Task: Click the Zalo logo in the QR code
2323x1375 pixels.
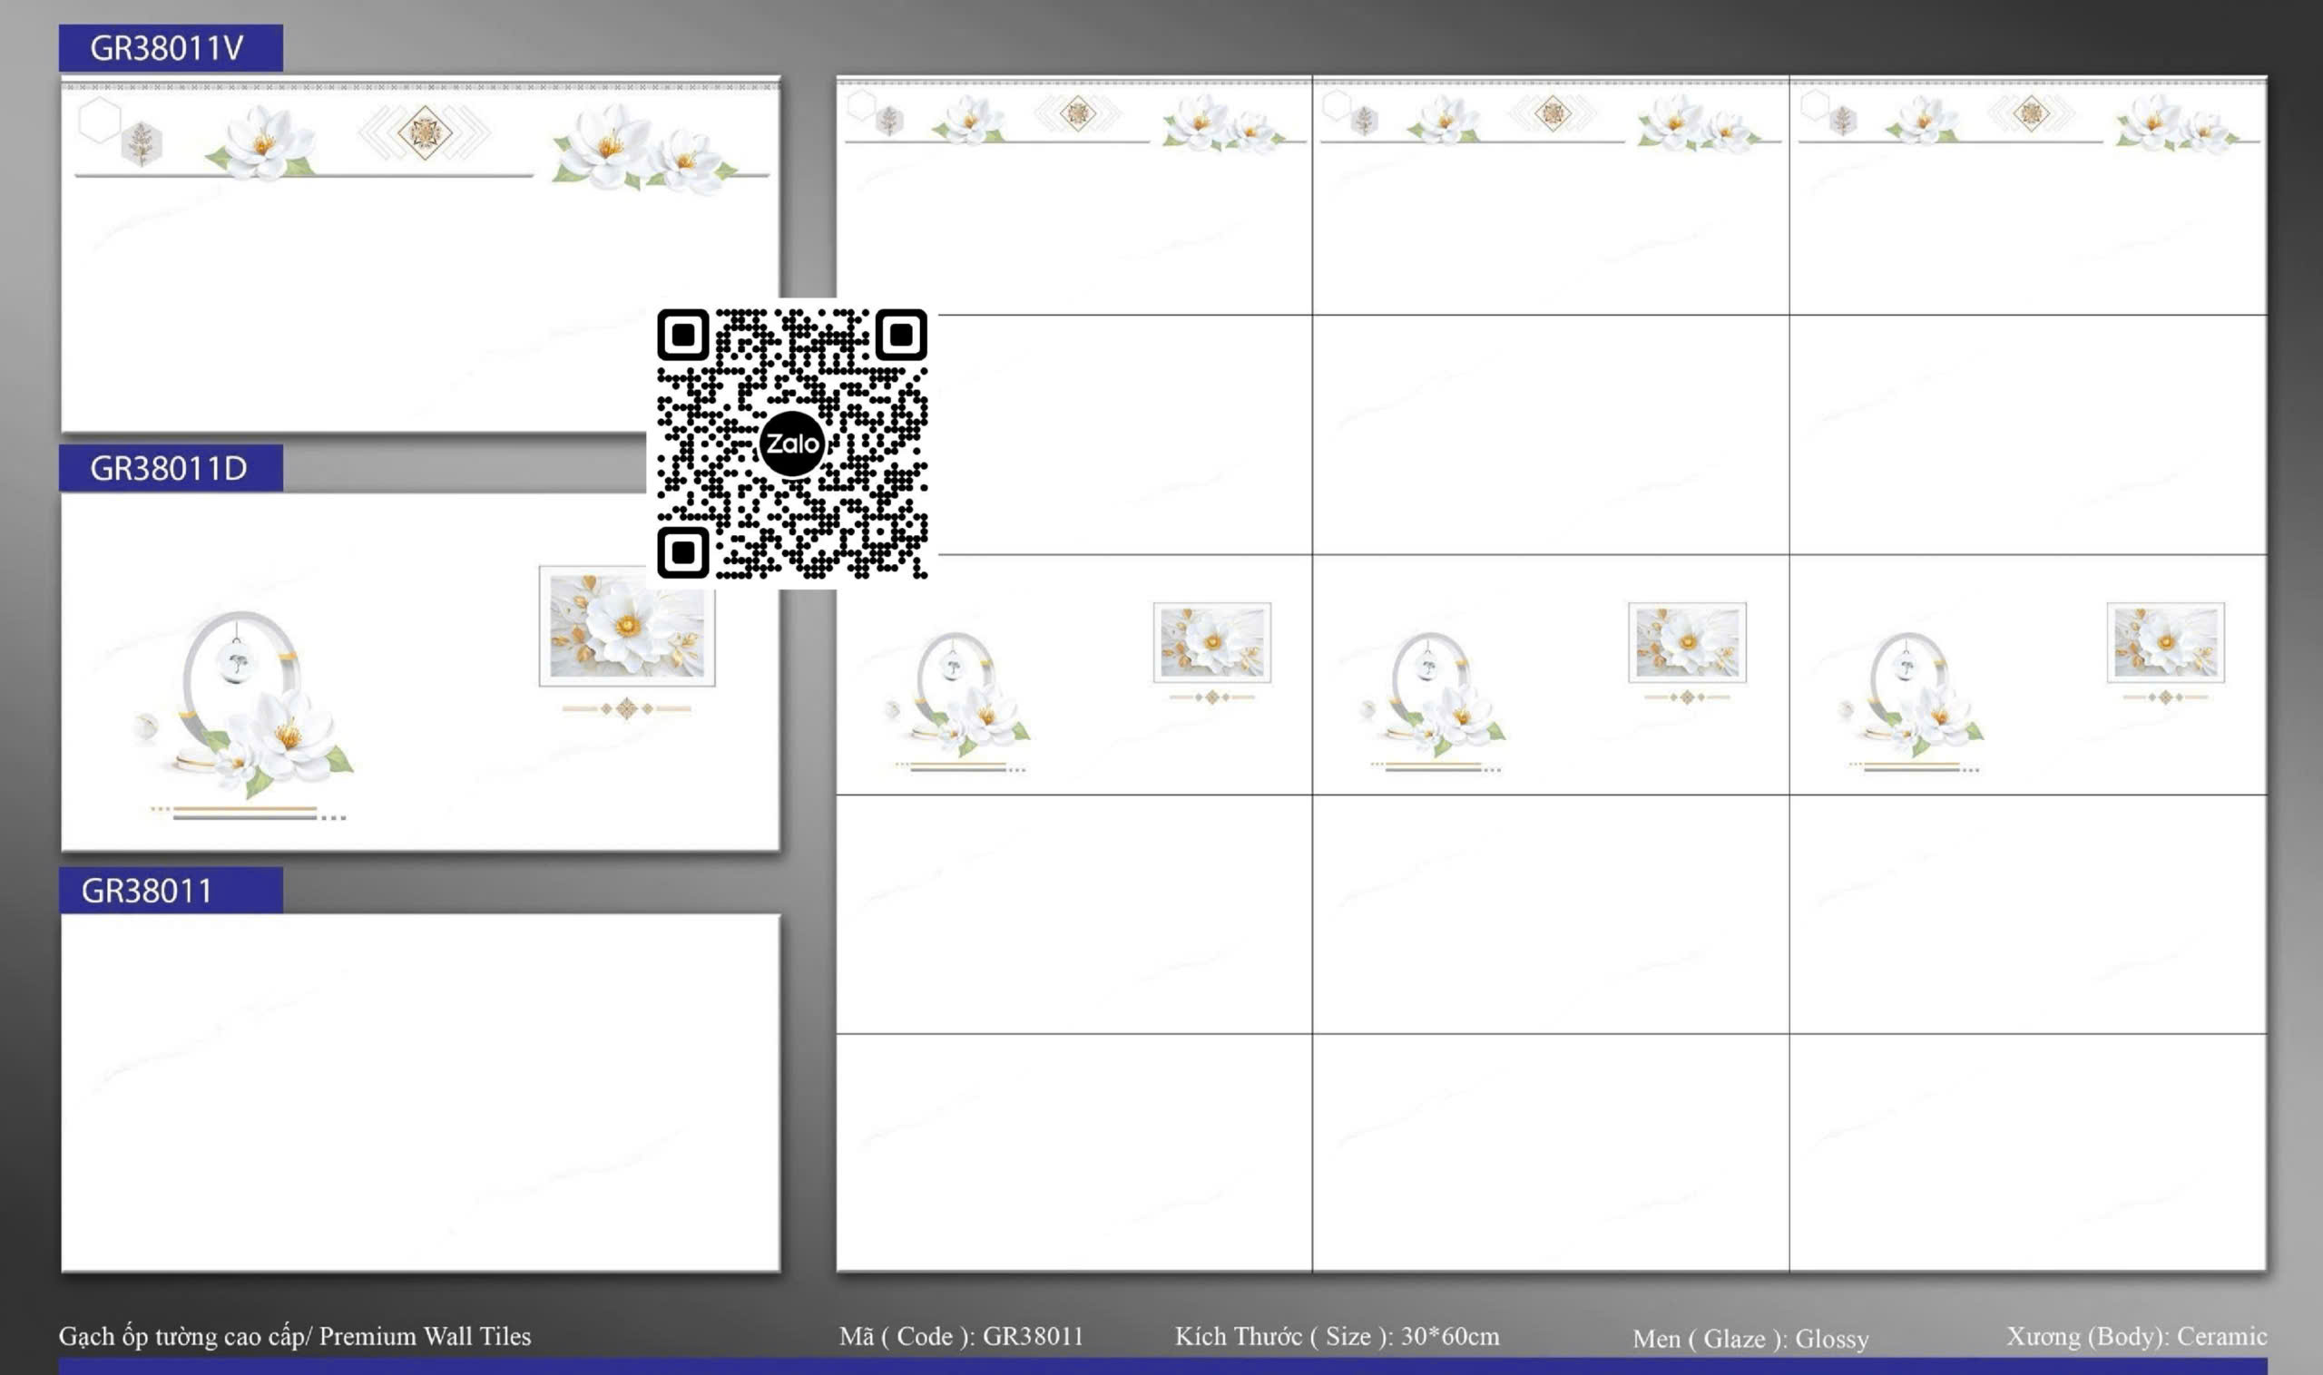Action: [790, 444]
